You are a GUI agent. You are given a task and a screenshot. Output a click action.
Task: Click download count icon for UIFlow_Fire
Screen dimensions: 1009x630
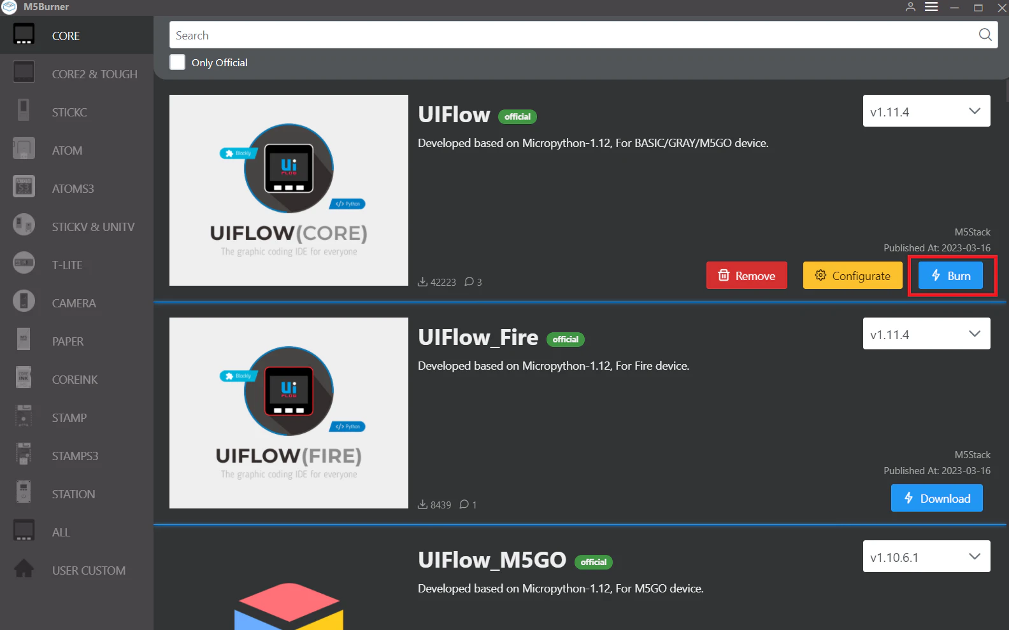click(422, 504)
